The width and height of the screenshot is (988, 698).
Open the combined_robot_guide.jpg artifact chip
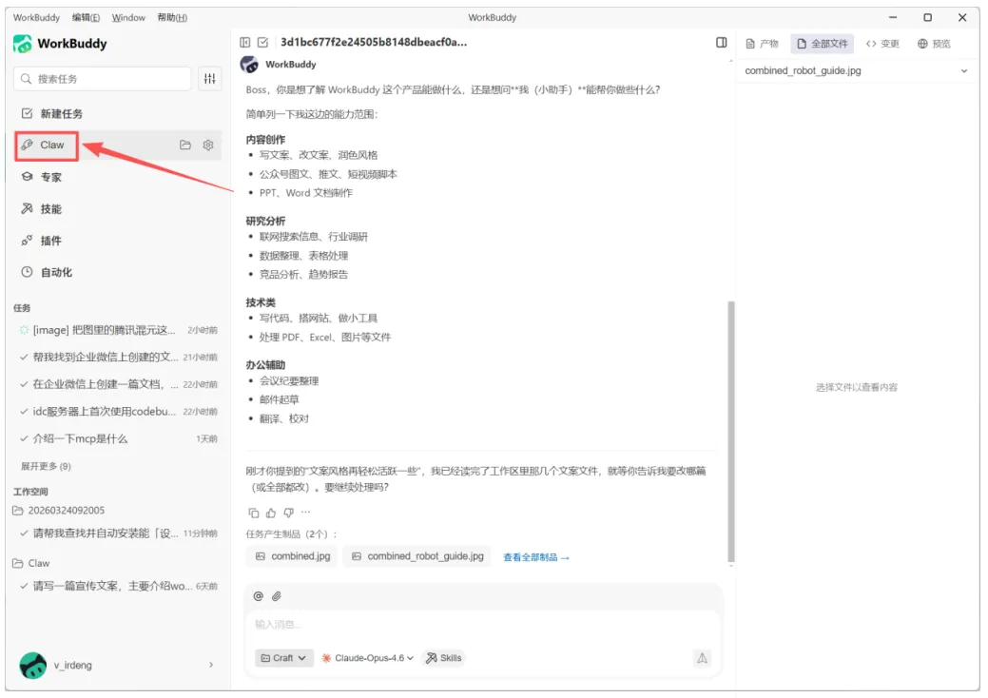click(x=417, y=556)
